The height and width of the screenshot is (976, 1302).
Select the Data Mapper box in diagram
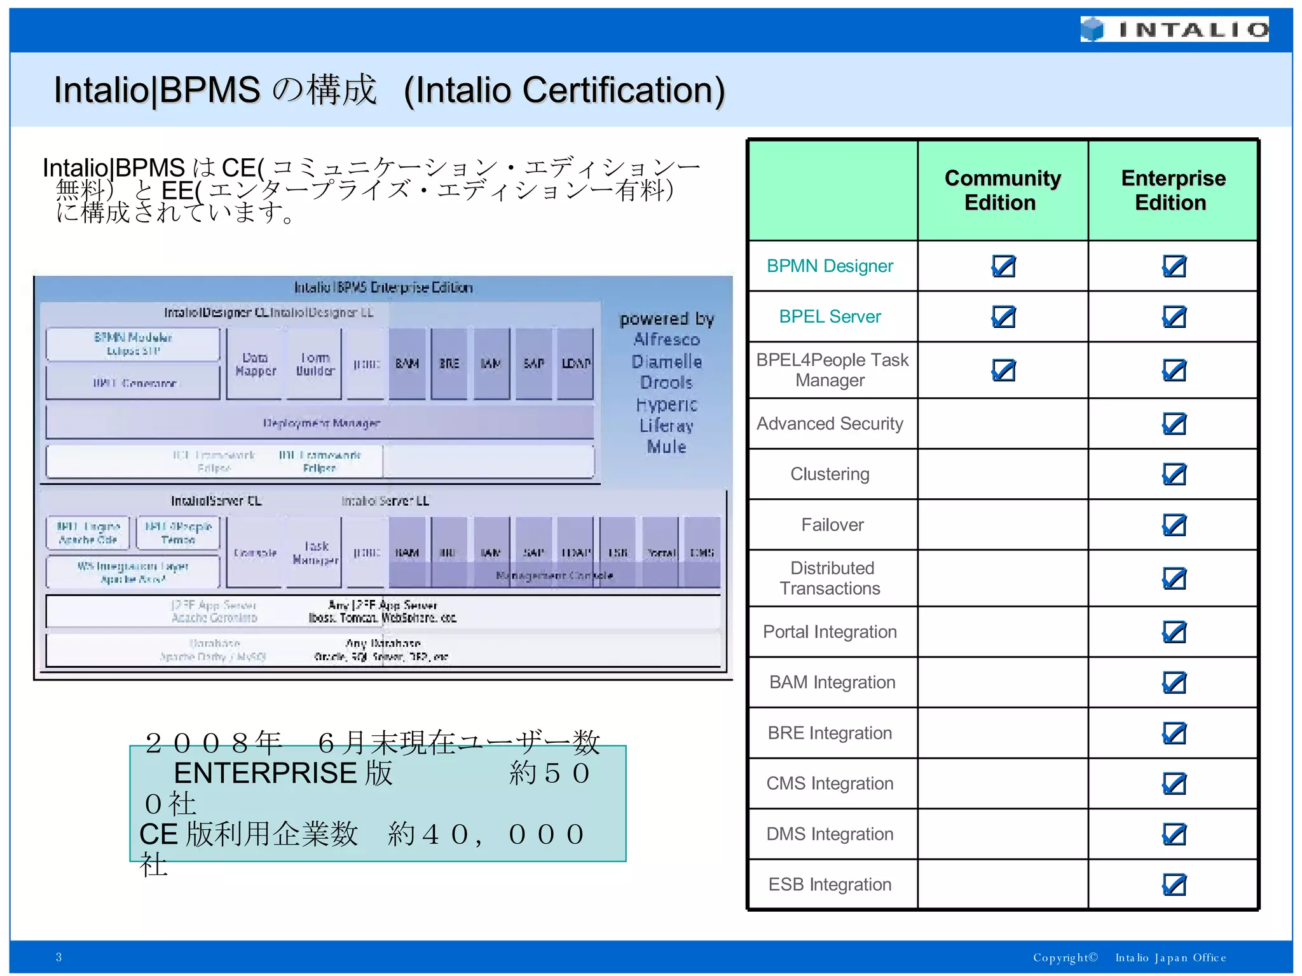pyautogui.click(x=255, y=364)
